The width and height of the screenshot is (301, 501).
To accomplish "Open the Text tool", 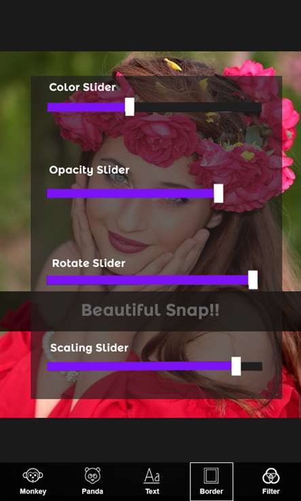I will (152, 481).
